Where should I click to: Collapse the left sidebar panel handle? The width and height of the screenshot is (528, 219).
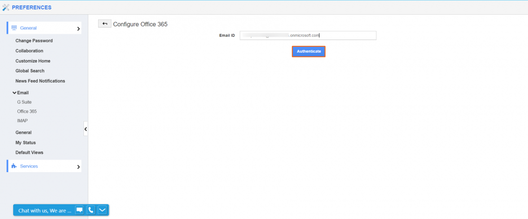coord(86,128)
